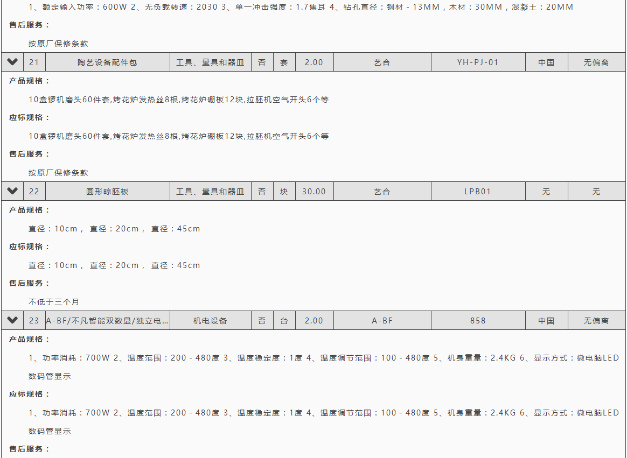Click model number LPB01 cell
The height and width of the screenshot is (458, 627).
tap(478, 192)
